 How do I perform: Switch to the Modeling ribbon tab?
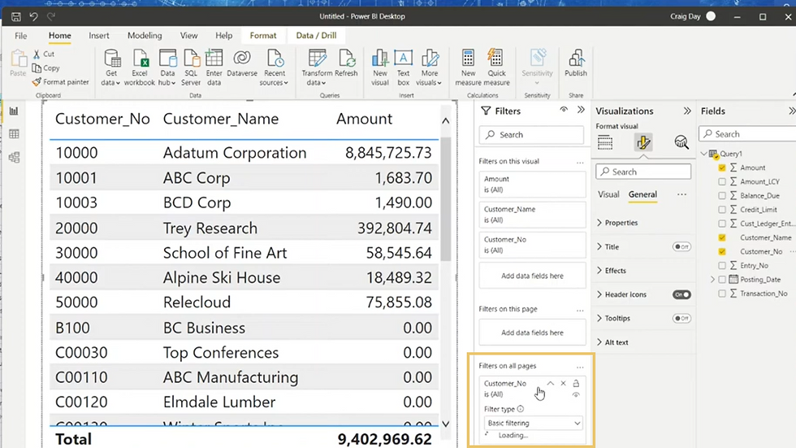(x=145, y=36)
